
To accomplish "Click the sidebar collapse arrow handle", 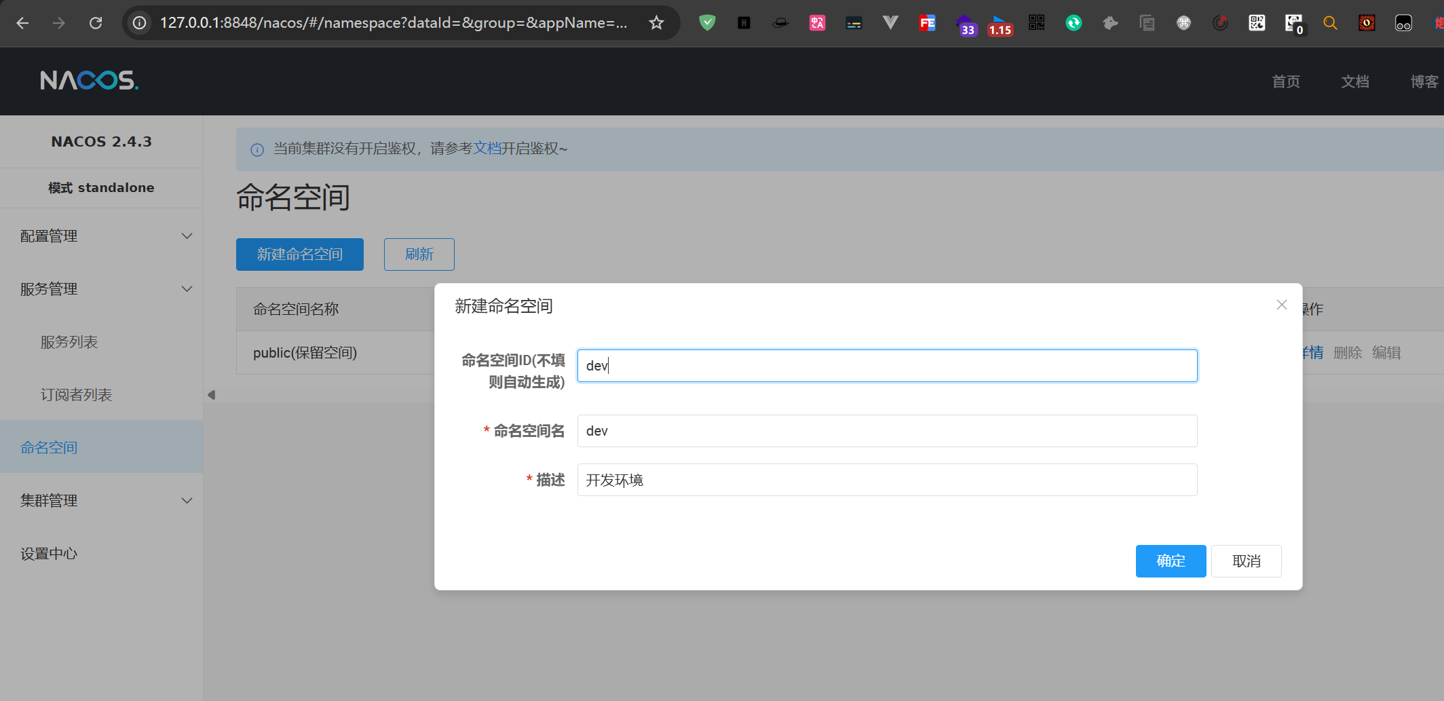I will 211,395.
